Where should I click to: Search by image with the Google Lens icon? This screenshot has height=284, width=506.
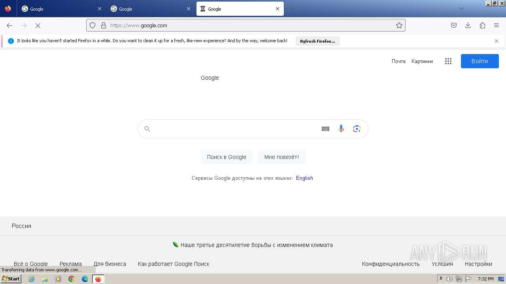tap(357, 129)
